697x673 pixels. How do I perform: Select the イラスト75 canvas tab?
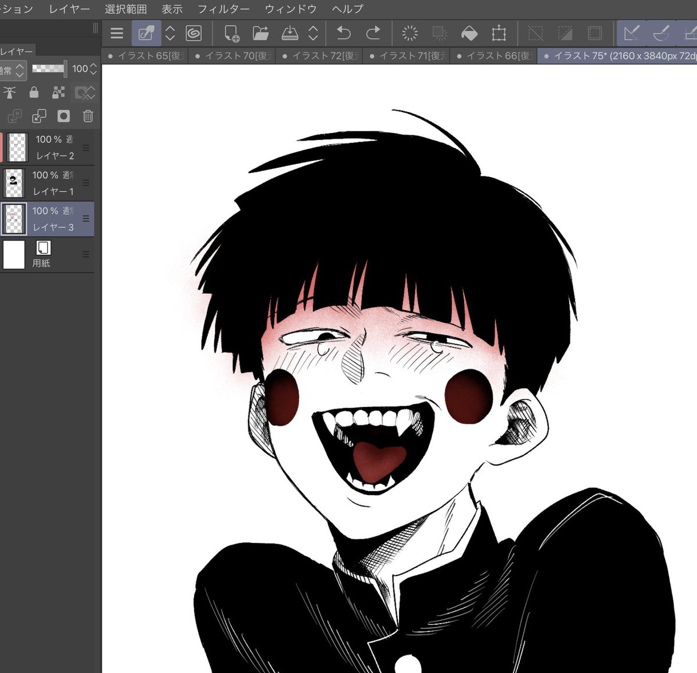617,56
